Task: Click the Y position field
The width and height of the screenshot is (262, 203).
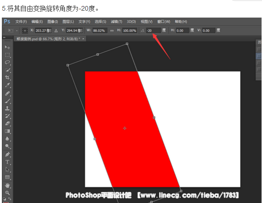Action: point(75,31)
